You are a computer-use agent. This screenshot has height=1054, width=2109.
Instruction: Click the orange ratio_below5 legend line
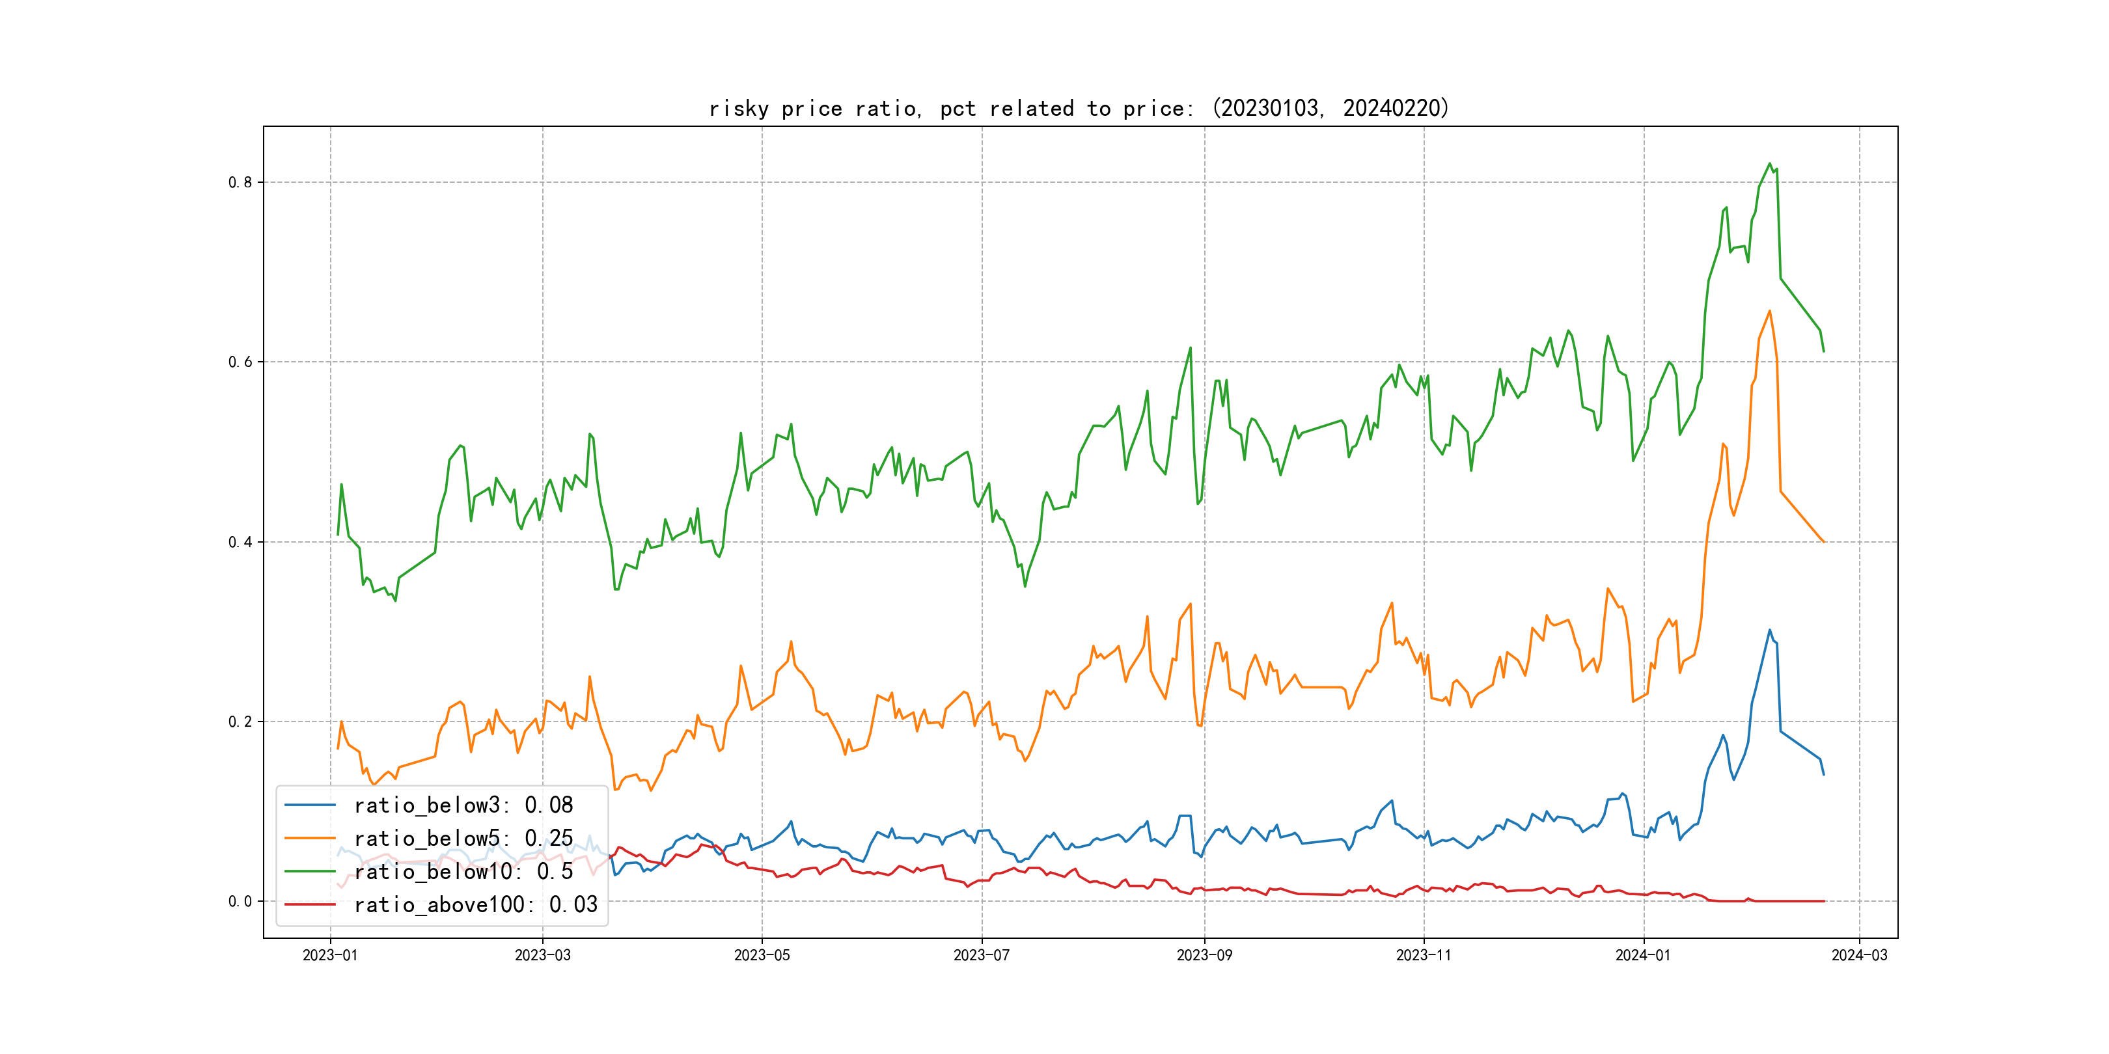pos(309,838)
